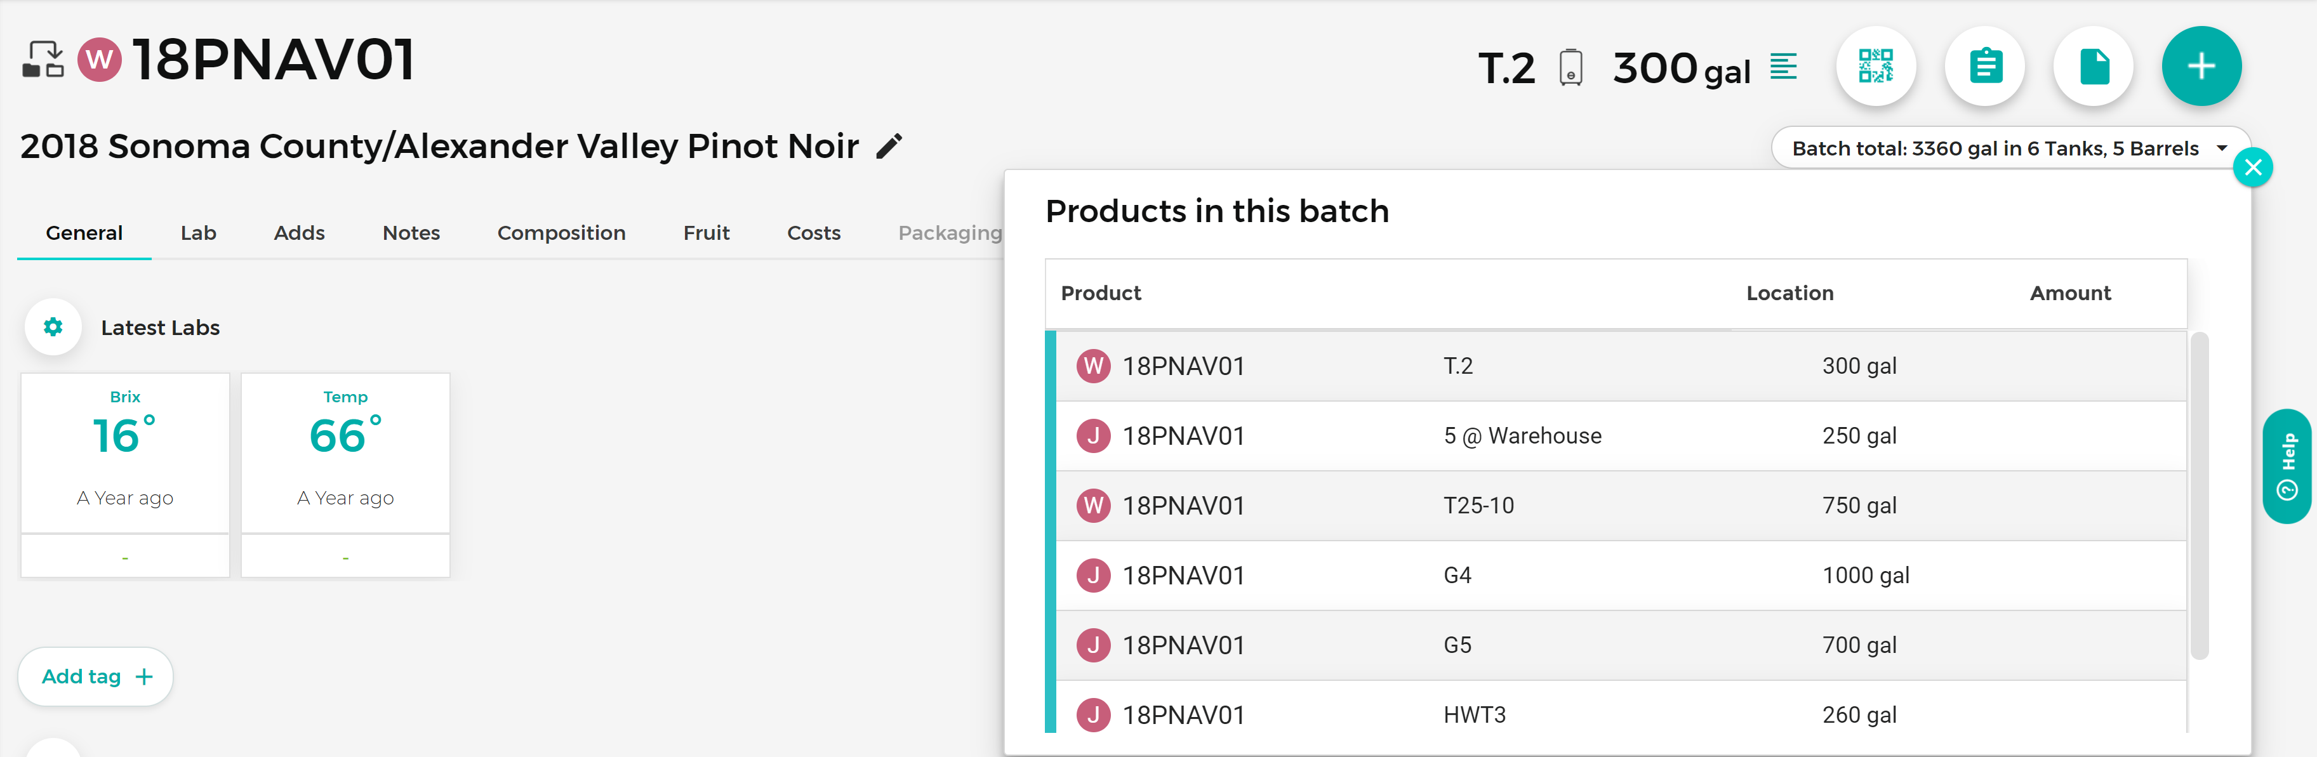
Task: Open Latest Labs gear settings
Action: tap(53, 327)
